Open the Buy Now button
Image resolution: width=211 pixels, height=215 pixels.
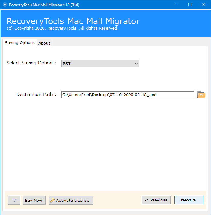[34, 200]
